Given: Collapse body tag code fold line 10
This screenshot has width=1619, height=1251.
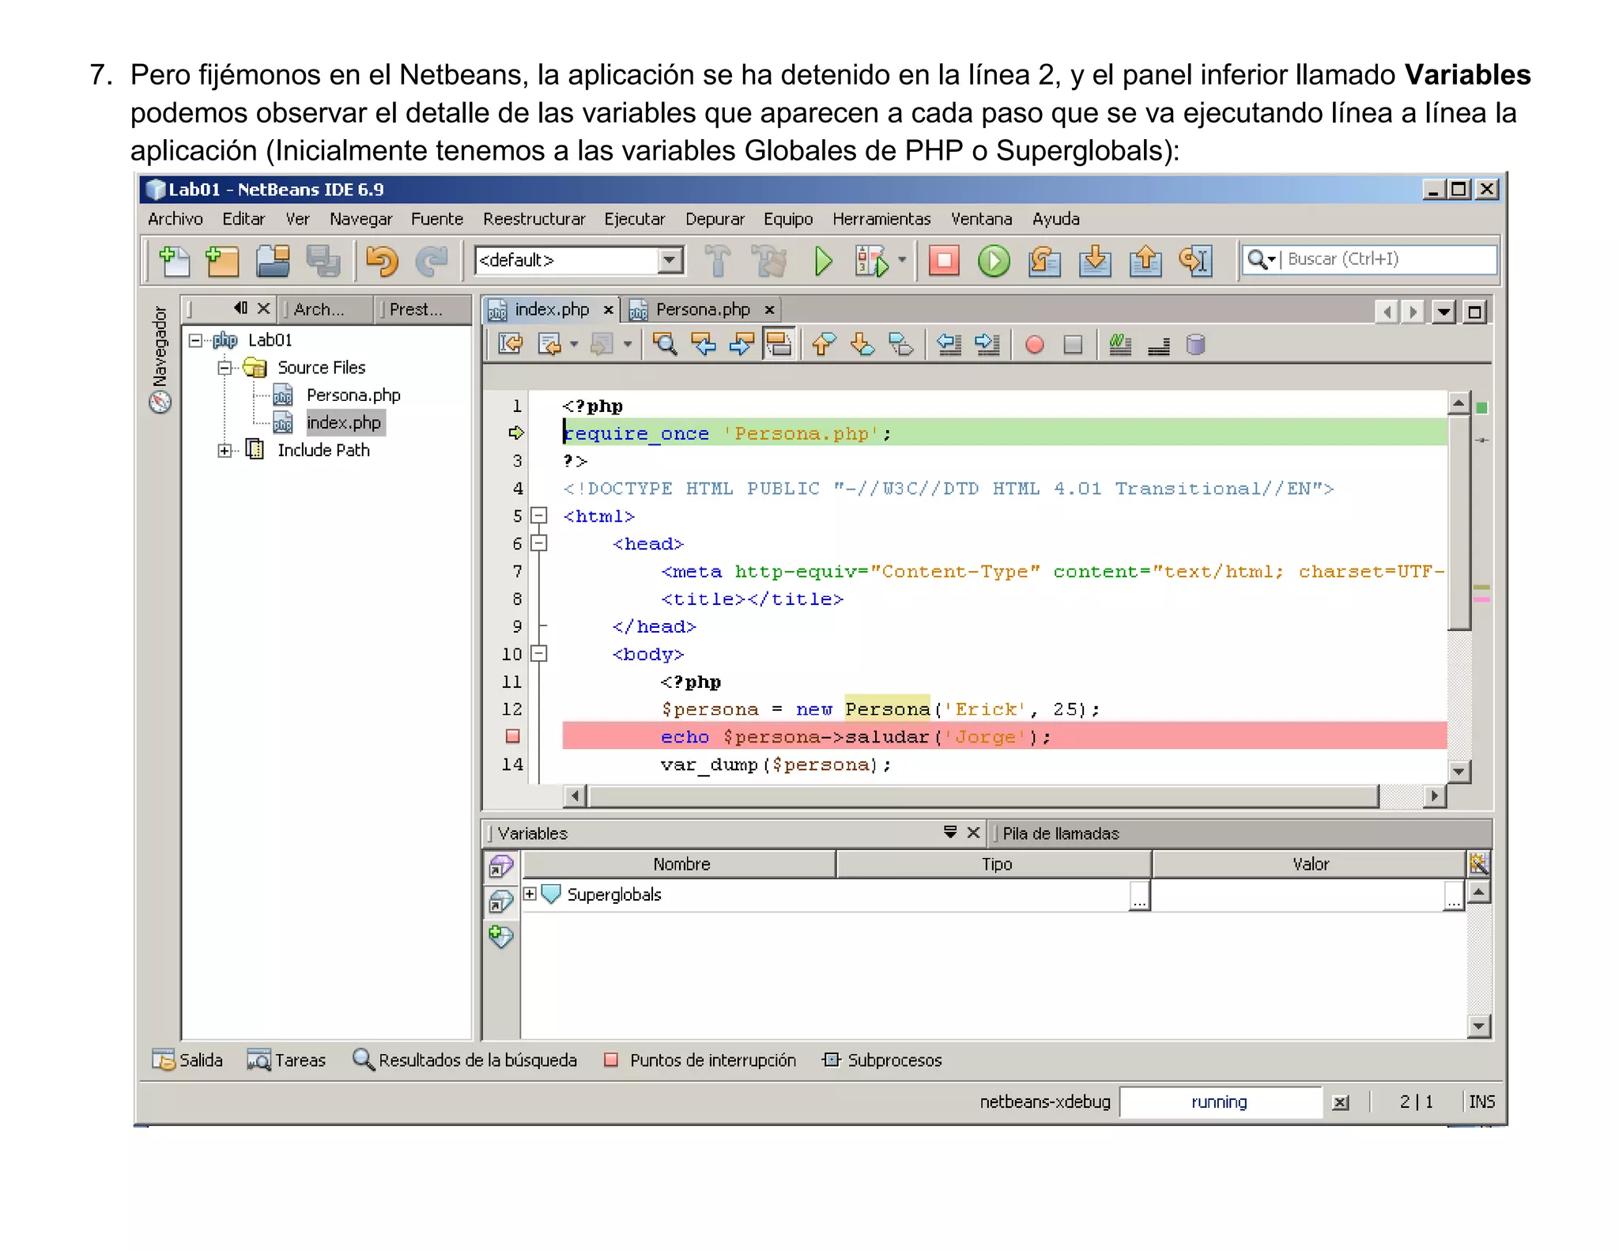Looking at the screenshot, I should pos(538,654).
